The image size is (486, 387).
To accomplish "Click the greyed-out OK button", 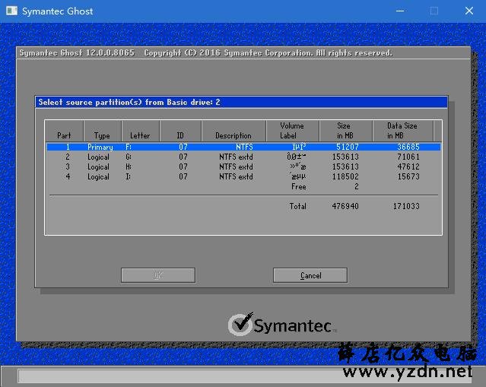I will pyautogui.click(x=158, y=275).
